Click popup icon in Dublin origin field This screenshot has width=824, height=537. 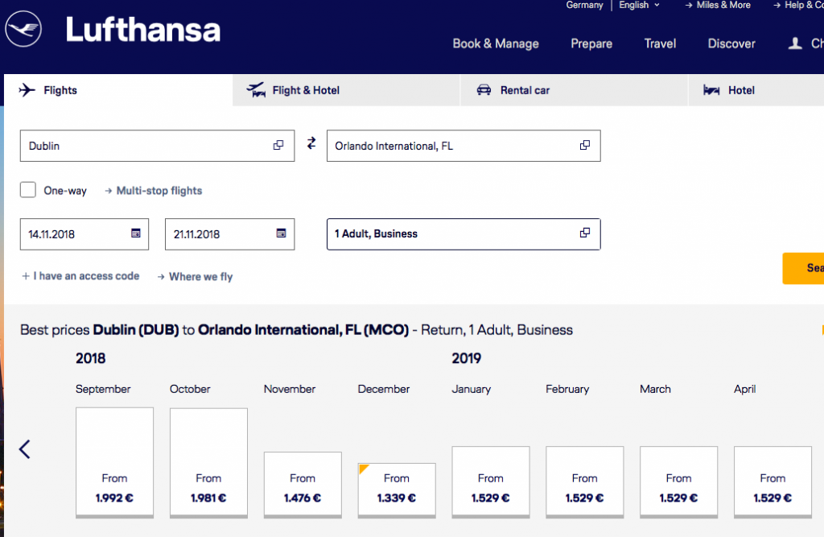pos(278,146)
